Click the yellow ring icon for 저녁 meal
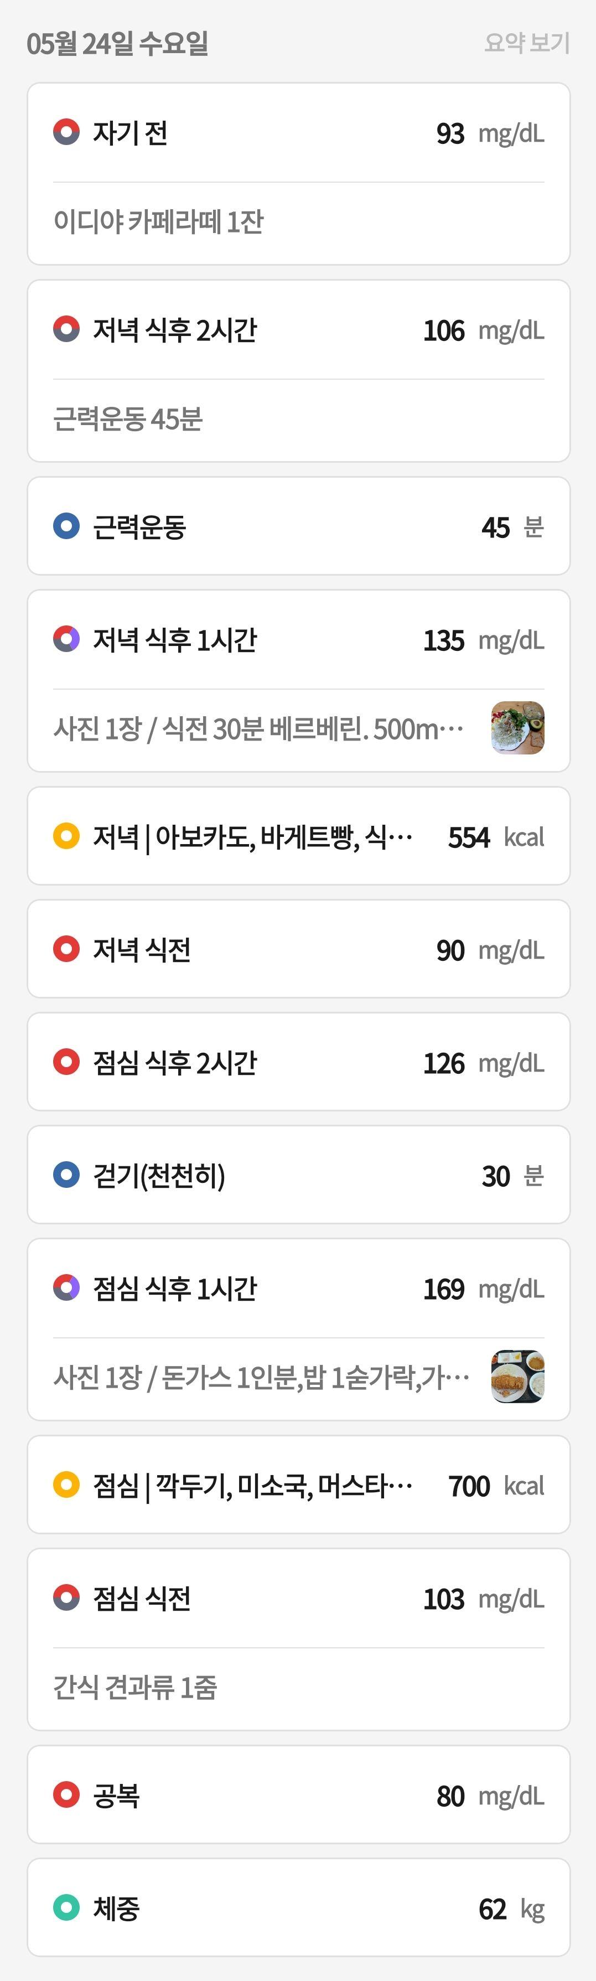This screenshot has width=596, height=1981. [x=66, y=836]
